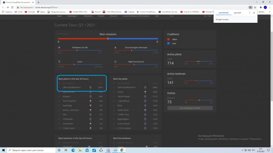Open the Missions menu item
273x153 pixels.
pos(88,16)
